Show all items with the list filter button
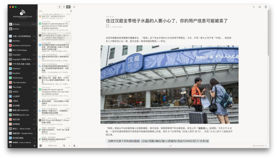Image resolution: width=277 pixels, height=159 pixels. 68,7
